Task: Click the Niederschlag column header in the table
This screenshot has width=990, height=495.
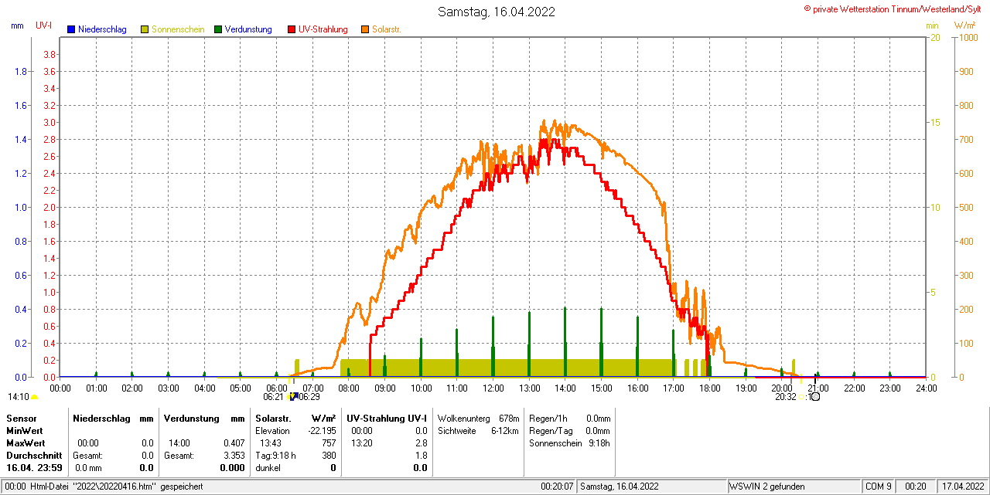Action: (102, 418)
